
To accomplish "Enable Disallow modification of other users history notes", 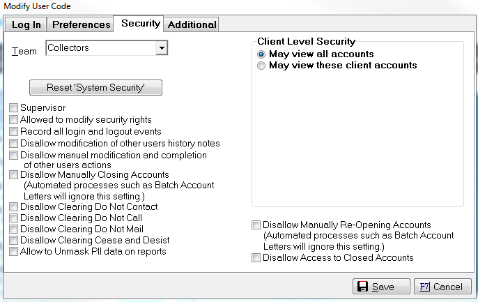I will pos(14,143).
